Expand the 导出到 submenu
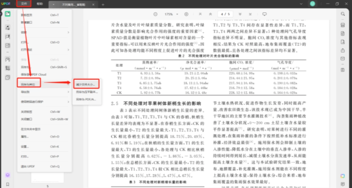 point(44,92)
